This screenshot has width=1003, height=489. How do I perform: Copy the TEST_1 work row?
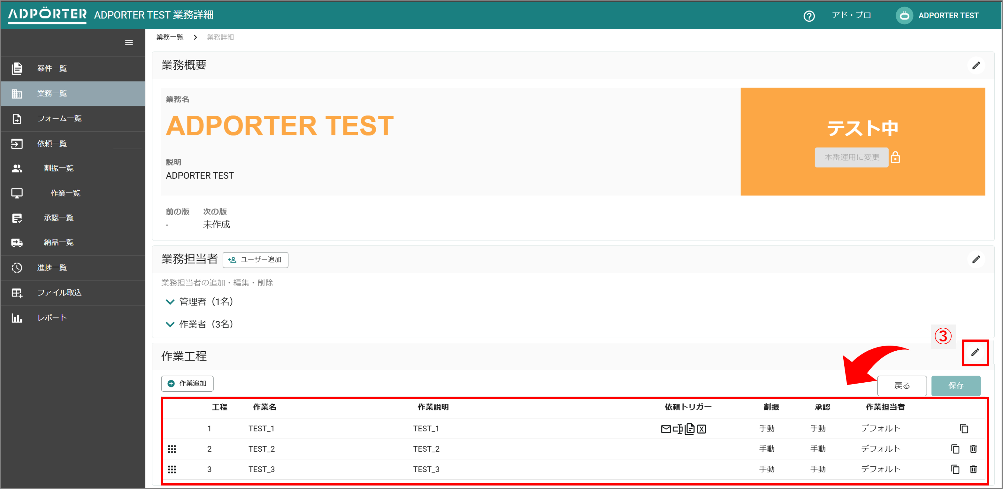[x=964, y=429]
